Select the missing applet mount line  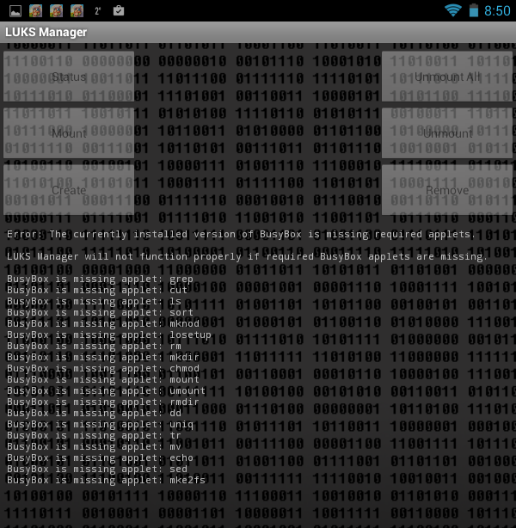pos(103,379)
